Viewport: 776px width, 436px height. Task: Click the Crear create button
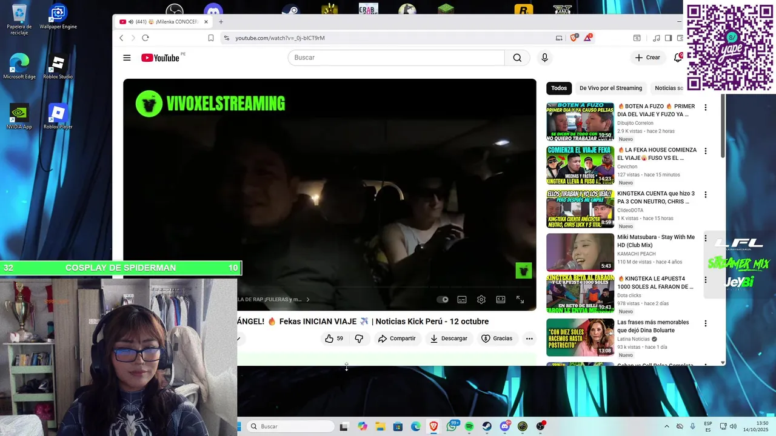[647, 58]
